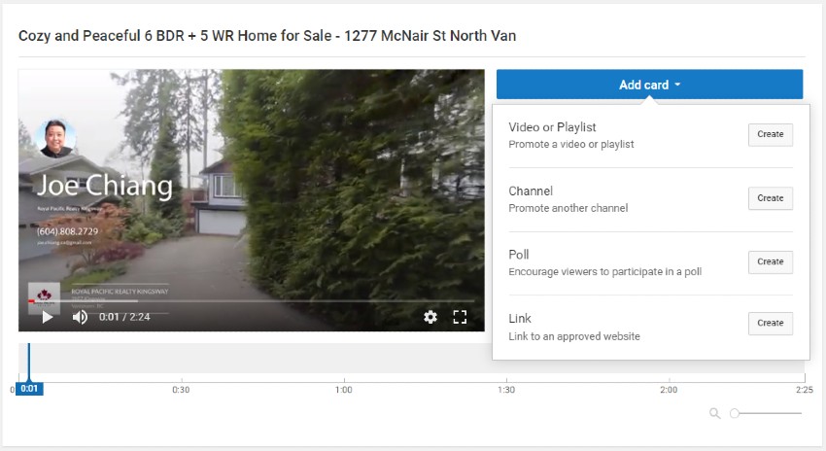Click the 1:30 mark on the timeline
This screenshot has height=451, width=826.
[x=506, y=390]
